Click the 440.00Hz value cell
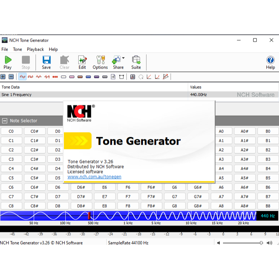 tap(199, 95)
